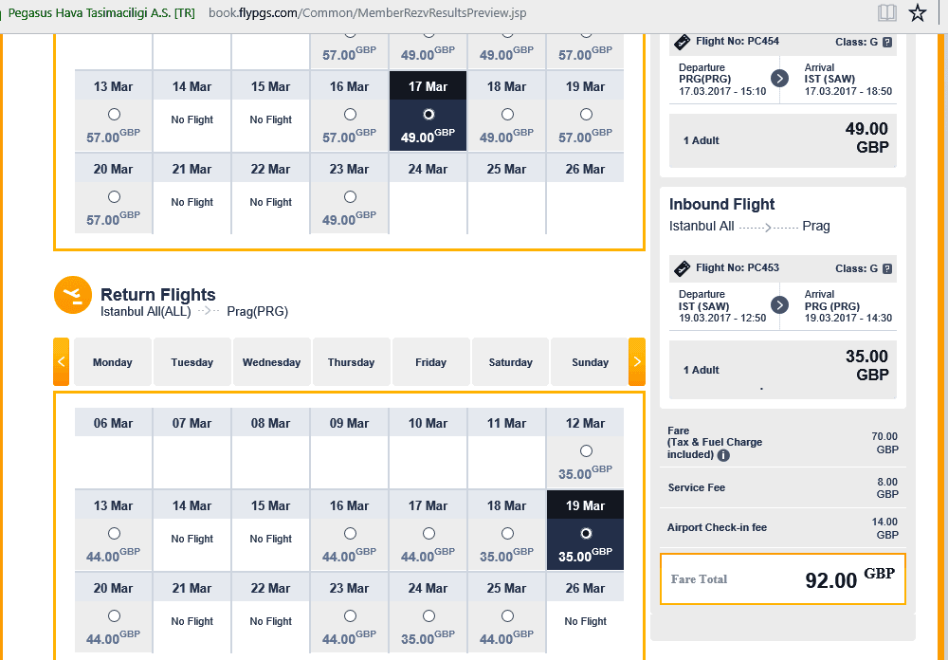The height and width of the screenshot is (660, 948).
Task: Click the Friday day column header
Action: (431, 361)
